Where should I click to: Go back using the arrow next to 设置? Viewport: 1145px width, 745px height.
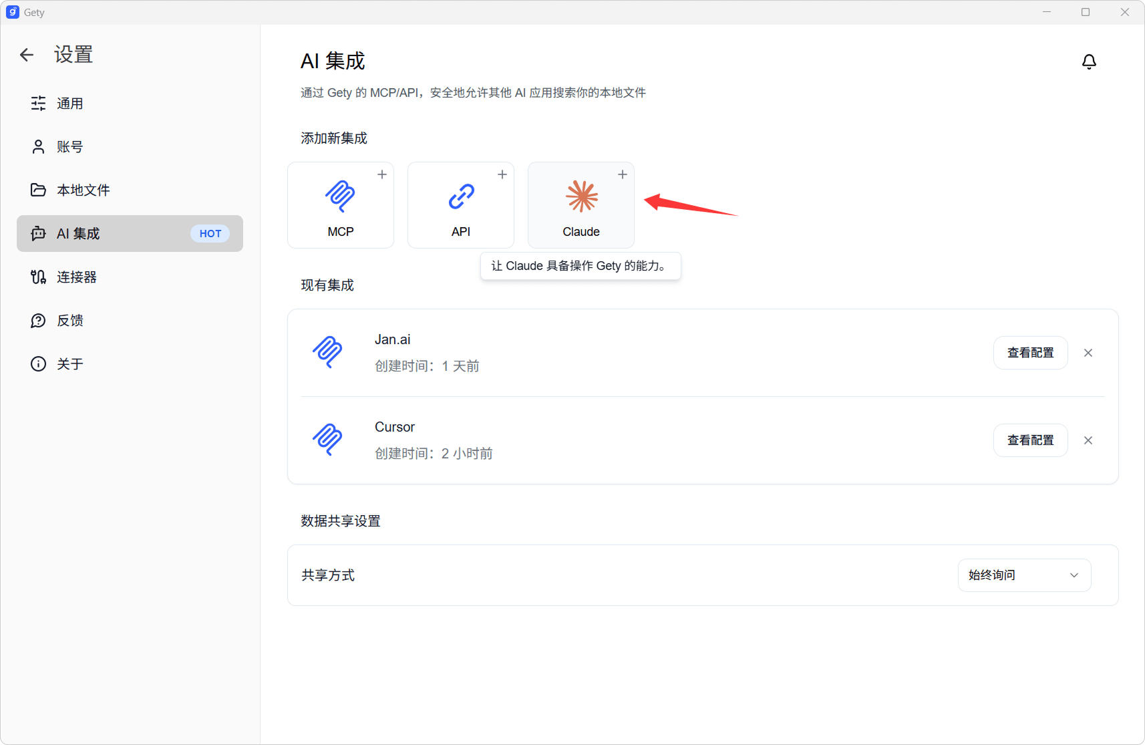27,55
